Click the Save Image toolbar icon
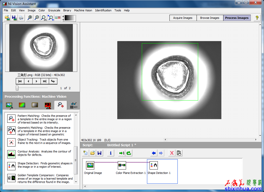 pyautogui.click(x=14, y=18)
